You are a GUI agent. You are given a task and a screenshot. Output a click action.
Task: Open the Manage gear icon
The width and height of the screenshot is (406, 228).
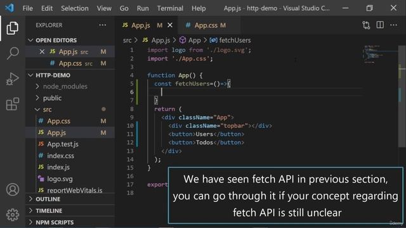13,215
